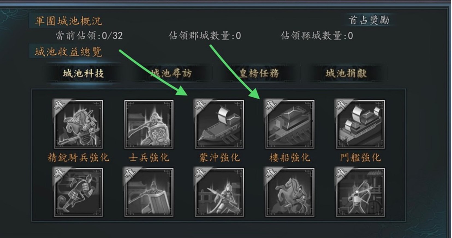Switch to the 皇榜任務 tab
Screen dimensions: 452x238
click(259, 73)
